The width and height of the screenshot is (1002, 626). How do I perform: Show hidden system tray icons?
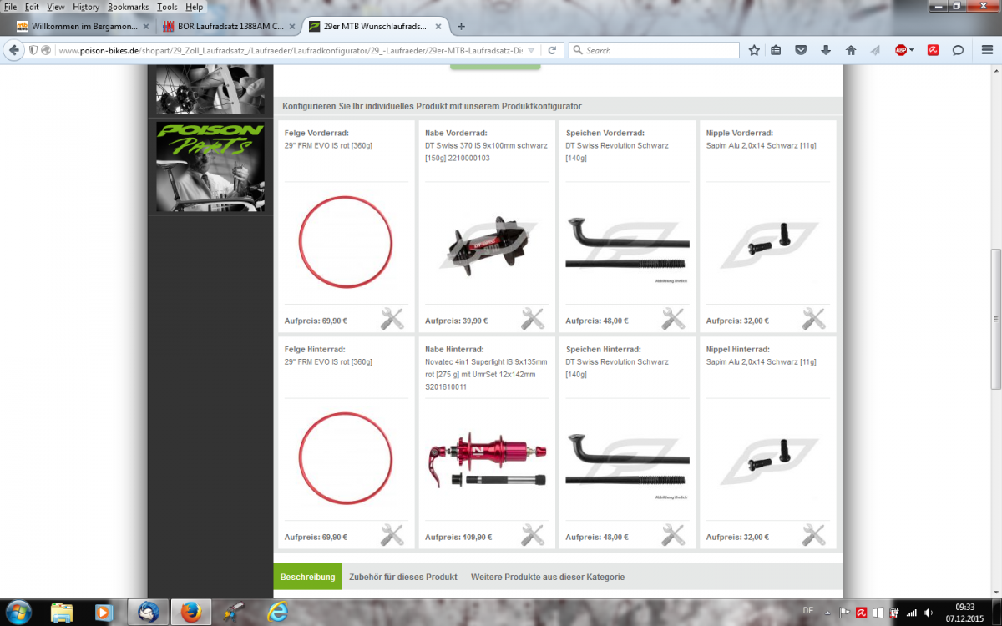(x=829, y=612)
